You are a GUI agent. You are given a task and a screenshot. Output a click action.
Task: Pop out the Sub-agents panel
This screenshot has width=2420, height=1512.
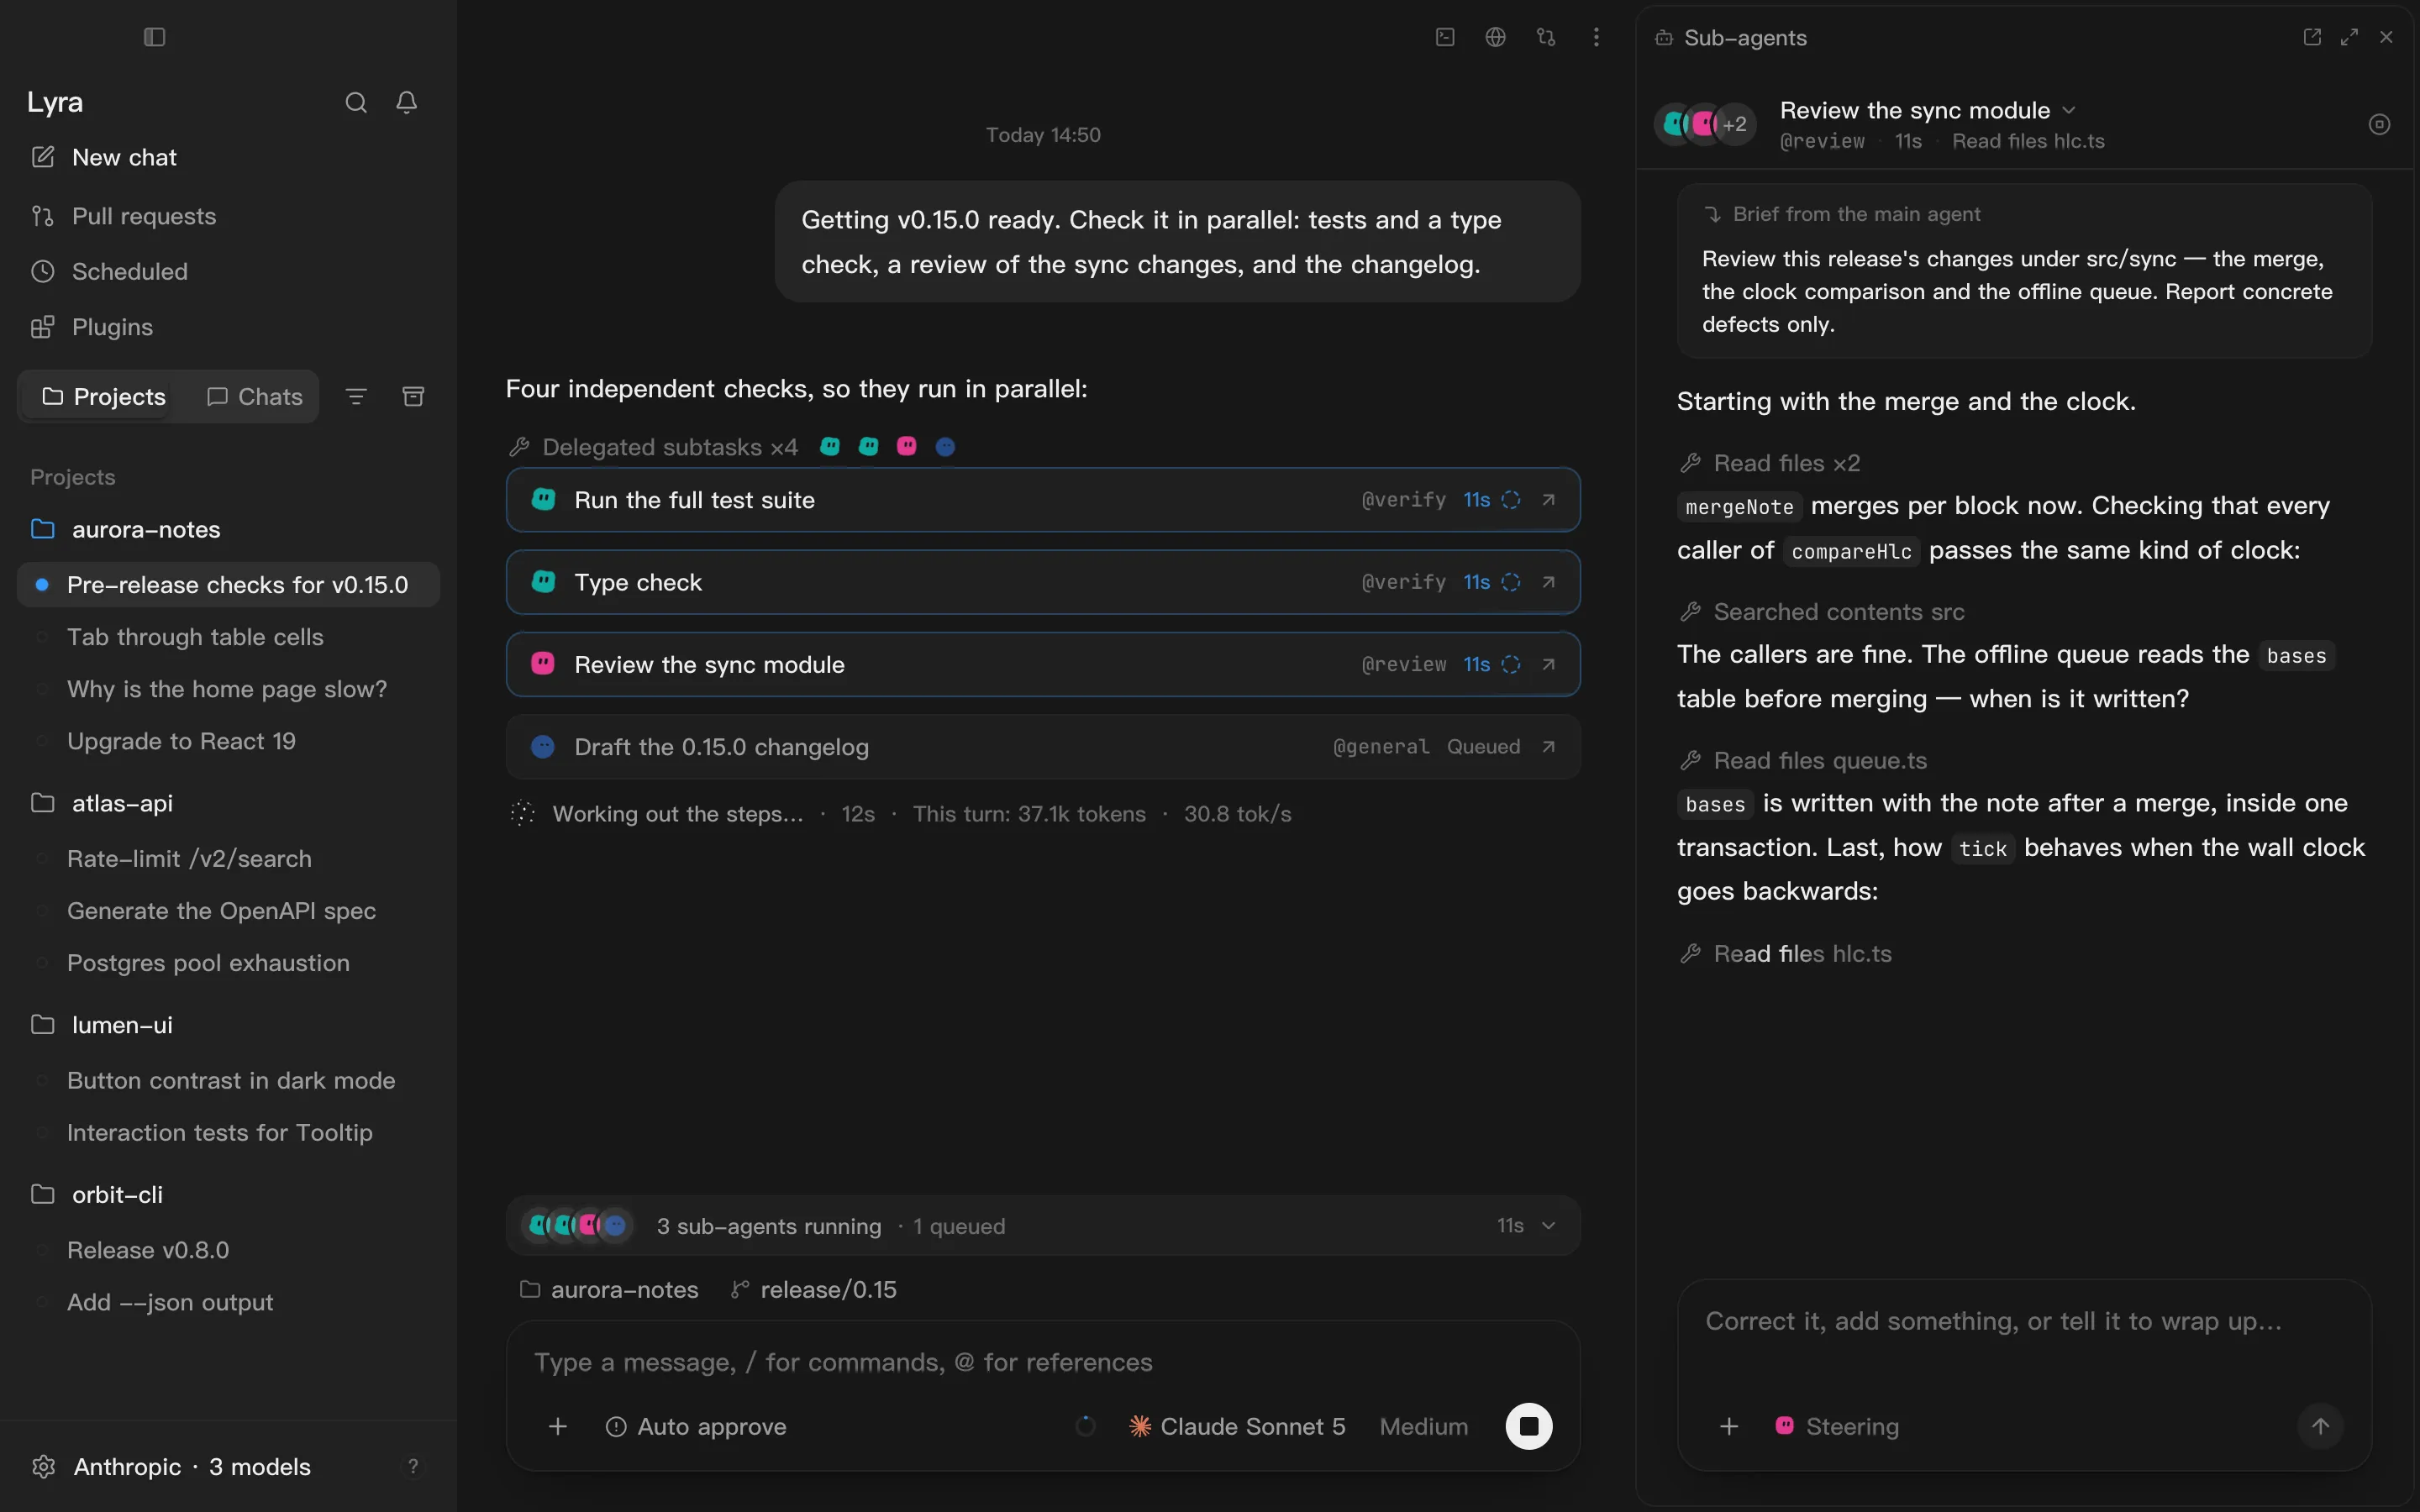pos(2311,37)
